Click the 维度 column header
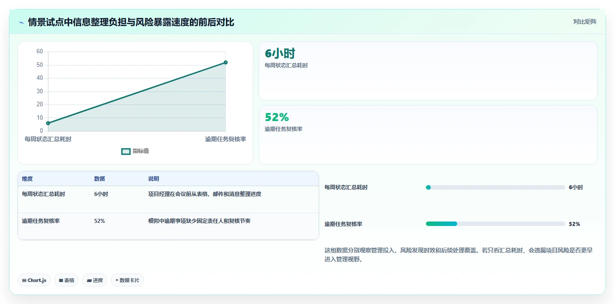615x304 pixels. tap(27, 179)
